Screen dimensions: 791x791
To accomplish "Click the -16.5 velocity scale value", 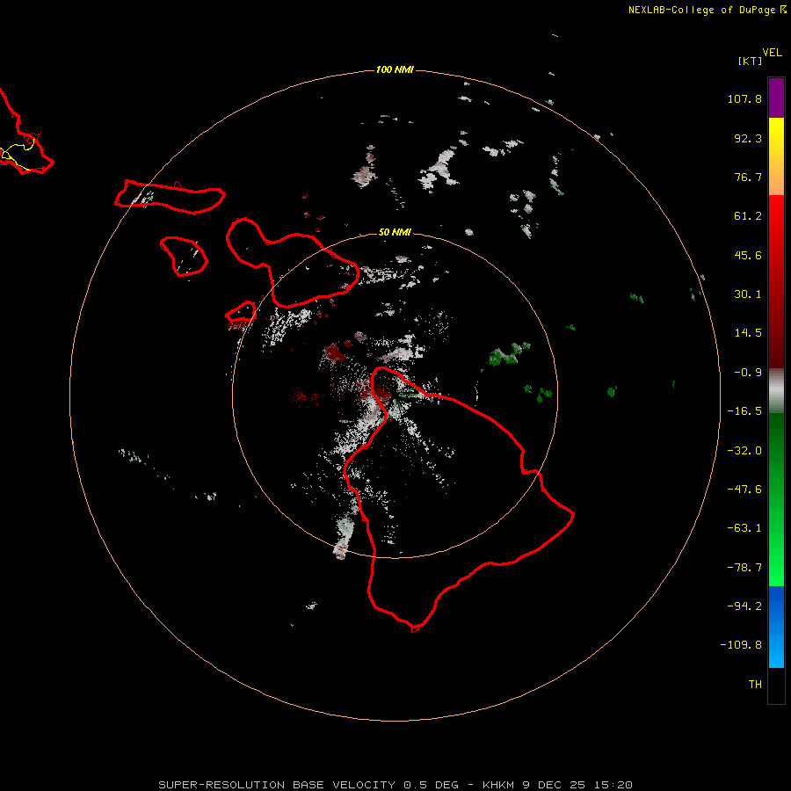I will point(744,411).
